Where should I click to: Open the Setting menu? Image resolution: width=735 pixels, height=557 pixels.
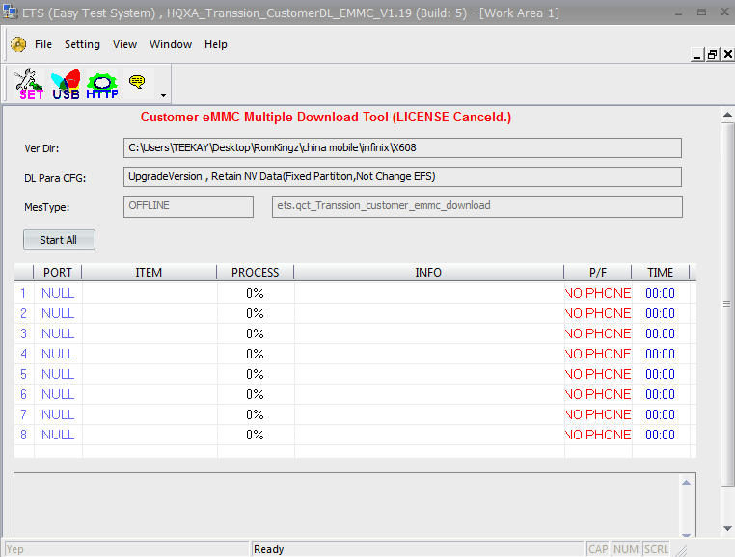click(83, 44)
